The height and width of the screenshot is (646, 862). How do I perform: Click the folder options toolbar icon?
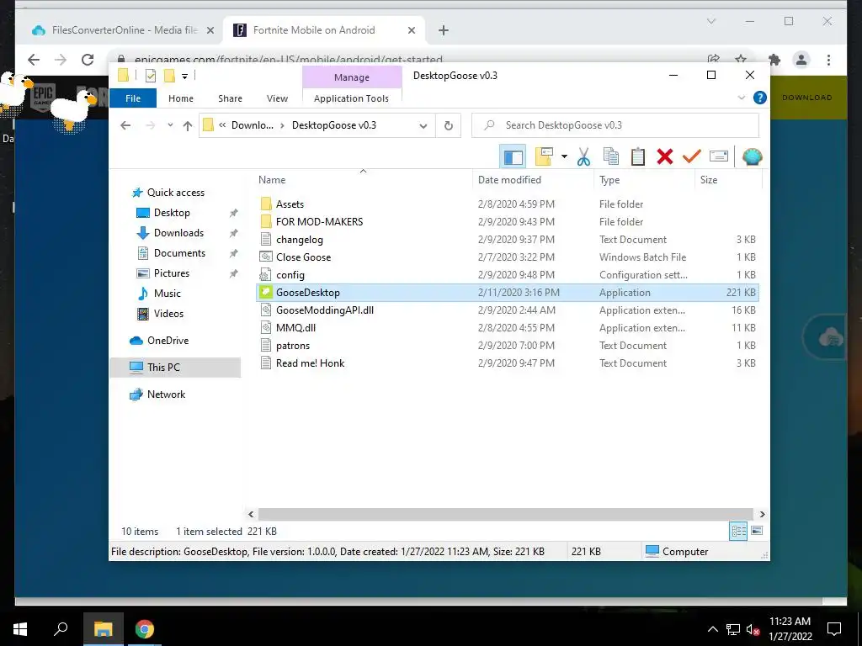pyautogui.click(x=544, y=156)
